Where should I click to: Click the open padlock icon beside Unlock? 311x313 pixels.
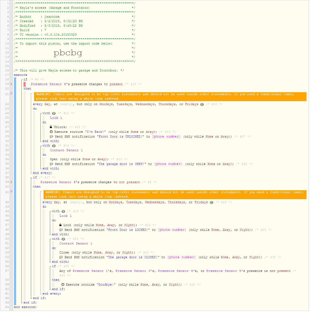coord(51,127)
